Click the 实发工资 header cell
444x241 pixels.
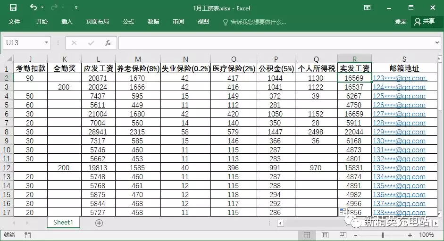point(354,68)
